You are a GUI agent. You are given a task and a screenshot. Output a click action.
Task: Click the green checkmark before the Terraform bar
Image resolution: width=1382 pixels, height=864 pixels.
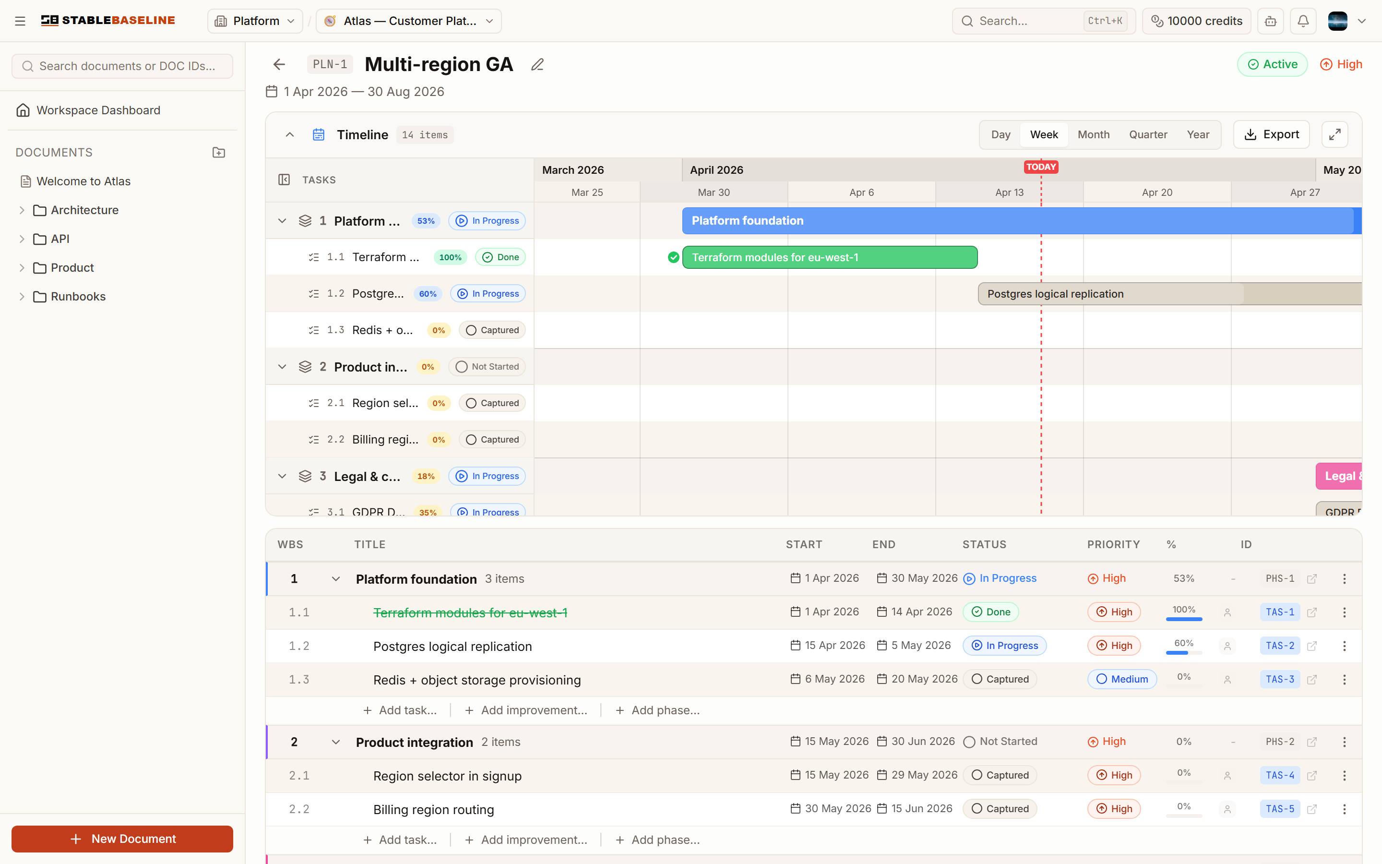pyautogui.click(x=673, y=257)
